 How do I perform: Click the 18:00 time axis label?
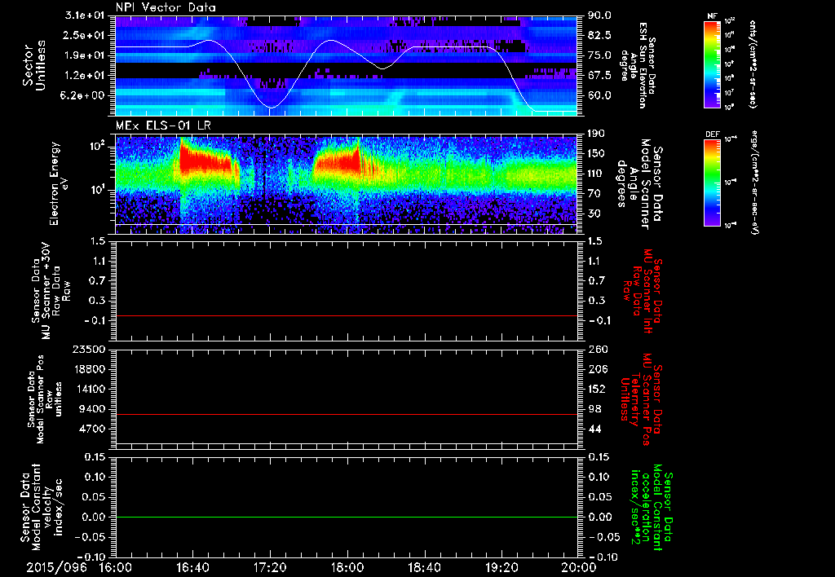pyautogui.click(x=347, y=567)
